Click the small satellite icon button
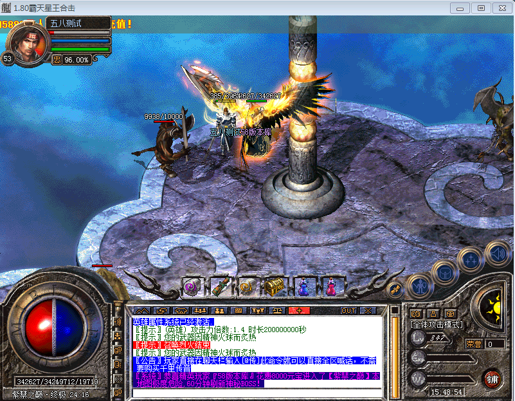515x401 pixels. point(395,289)
